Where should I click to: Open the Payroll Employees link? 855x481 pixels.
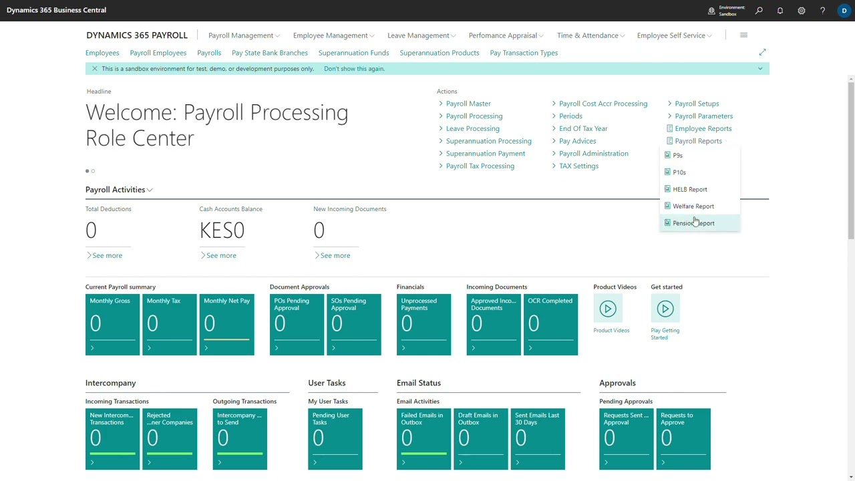coord(158,53)
